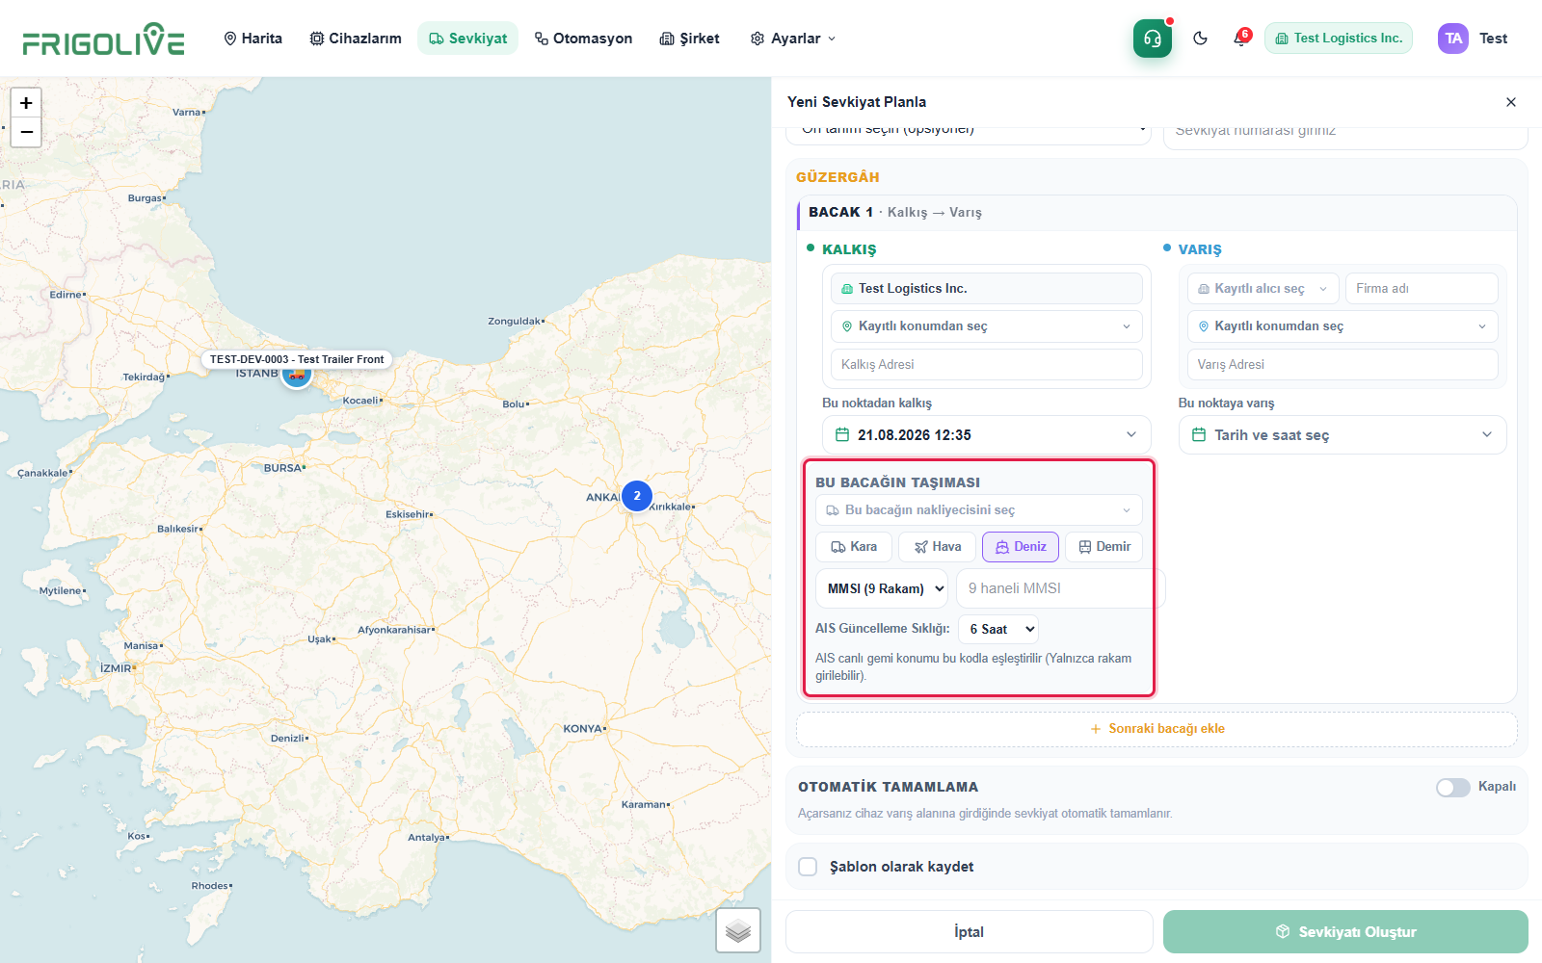Click Sonraki bacağı ekle button
Image resolution: width=1542 pixels, height=963 pixels.
[1156, 729]
